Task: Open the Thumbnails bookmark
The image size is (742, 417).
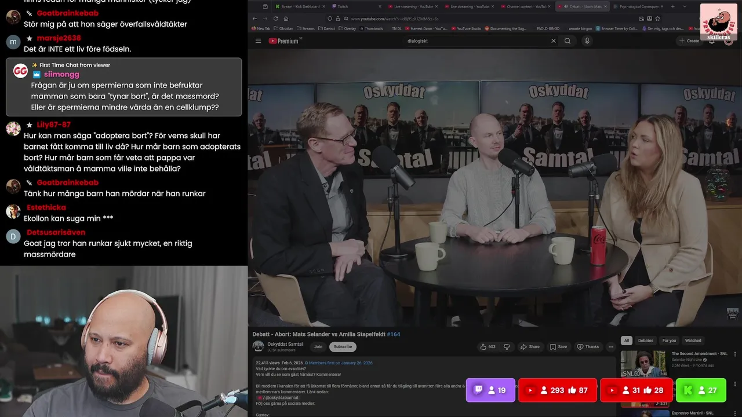Action: [x=371, y=28]
